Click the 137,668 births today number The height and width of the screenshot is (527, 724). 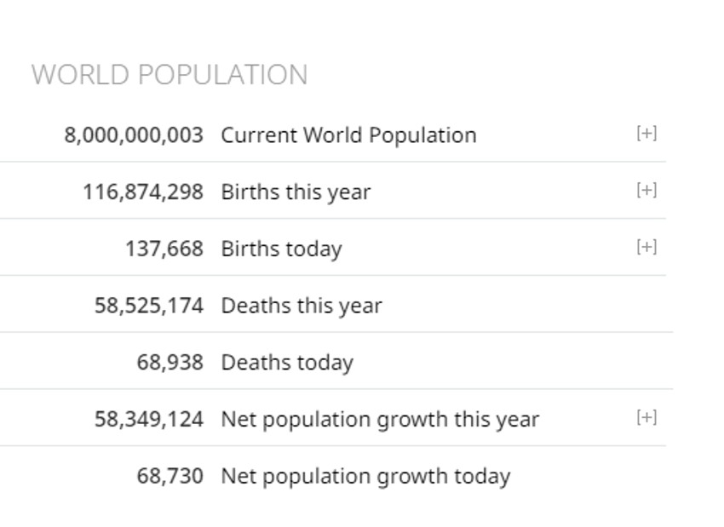[164, 249]
